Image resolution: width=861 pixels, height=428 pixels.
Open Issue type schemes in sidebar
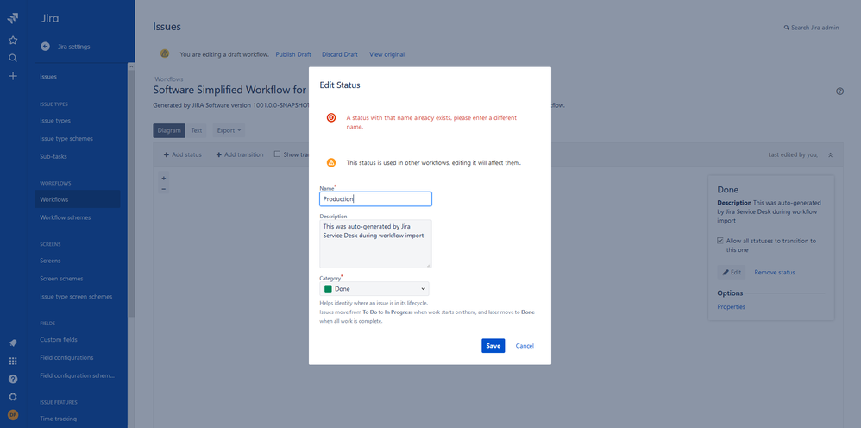[x=66, y=138]
